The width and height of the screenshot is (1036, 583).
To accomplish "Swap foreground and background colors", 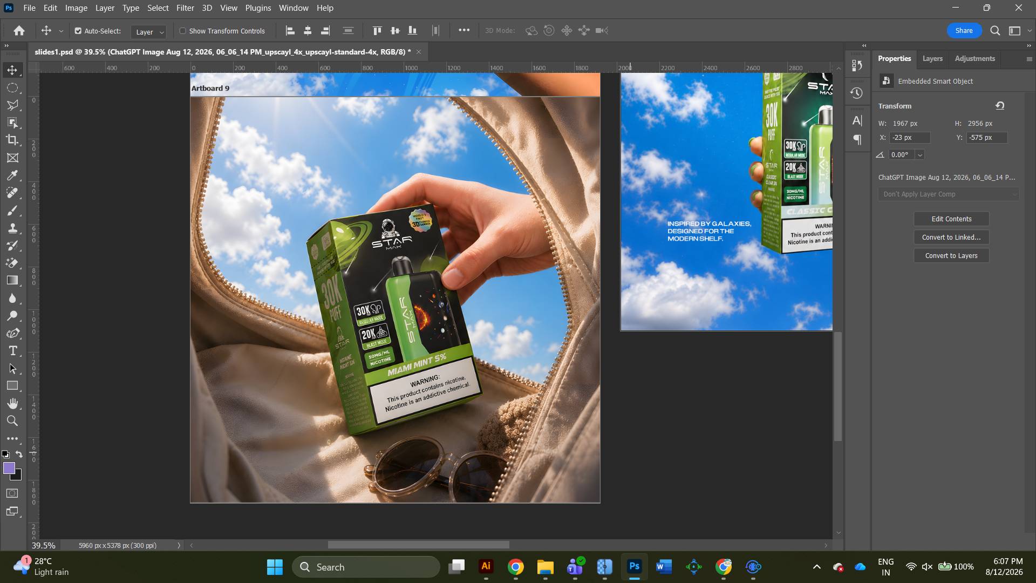I will click(19, 455).
